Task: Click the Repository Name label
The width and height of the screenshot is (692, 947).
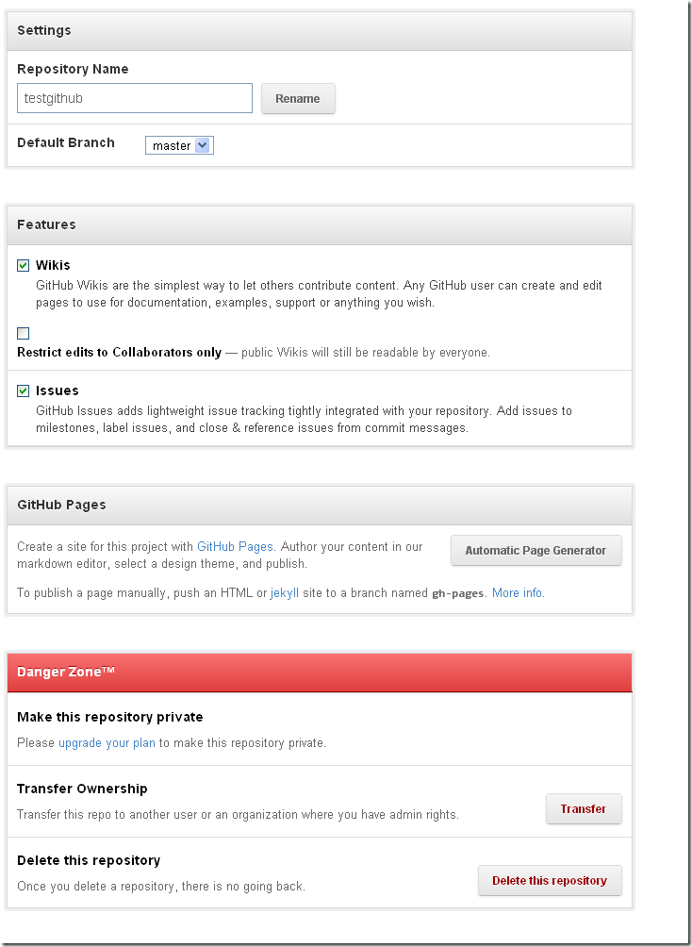Action: point(73,69)
